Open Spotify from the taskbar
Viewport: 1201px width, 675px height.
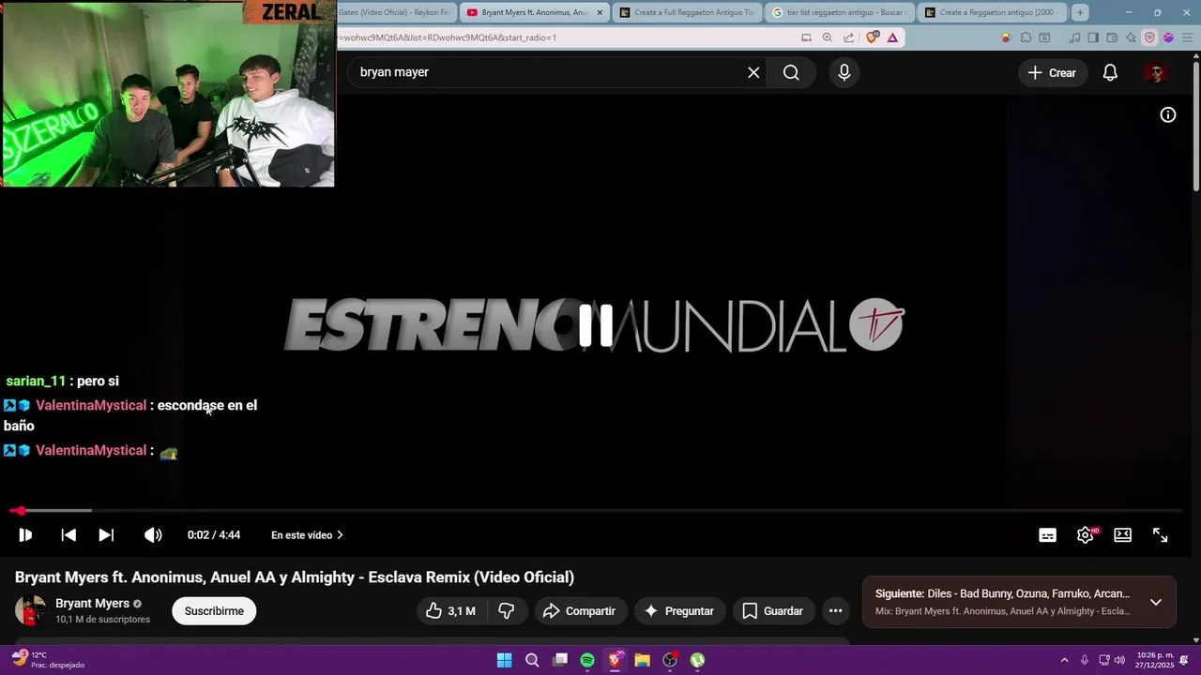(x=587, y=660)
